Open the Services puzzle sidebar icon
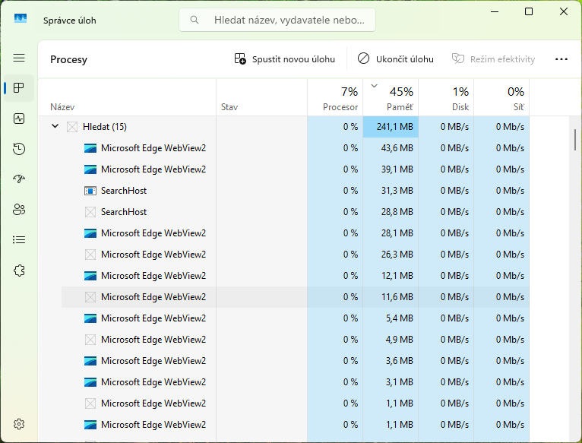The height and width of the screenshot is (443, 582). [19, 271]
